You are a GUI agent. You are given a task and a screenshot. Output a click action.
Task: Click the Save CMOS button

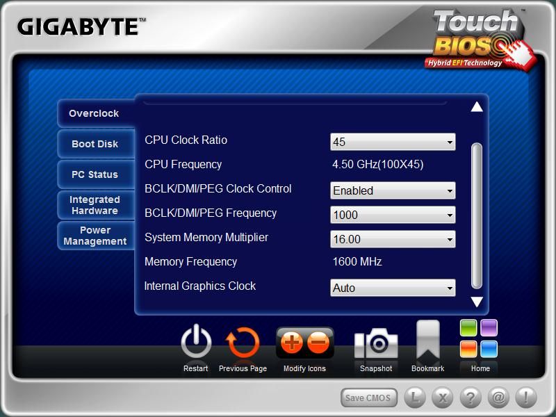coord(368,398)
